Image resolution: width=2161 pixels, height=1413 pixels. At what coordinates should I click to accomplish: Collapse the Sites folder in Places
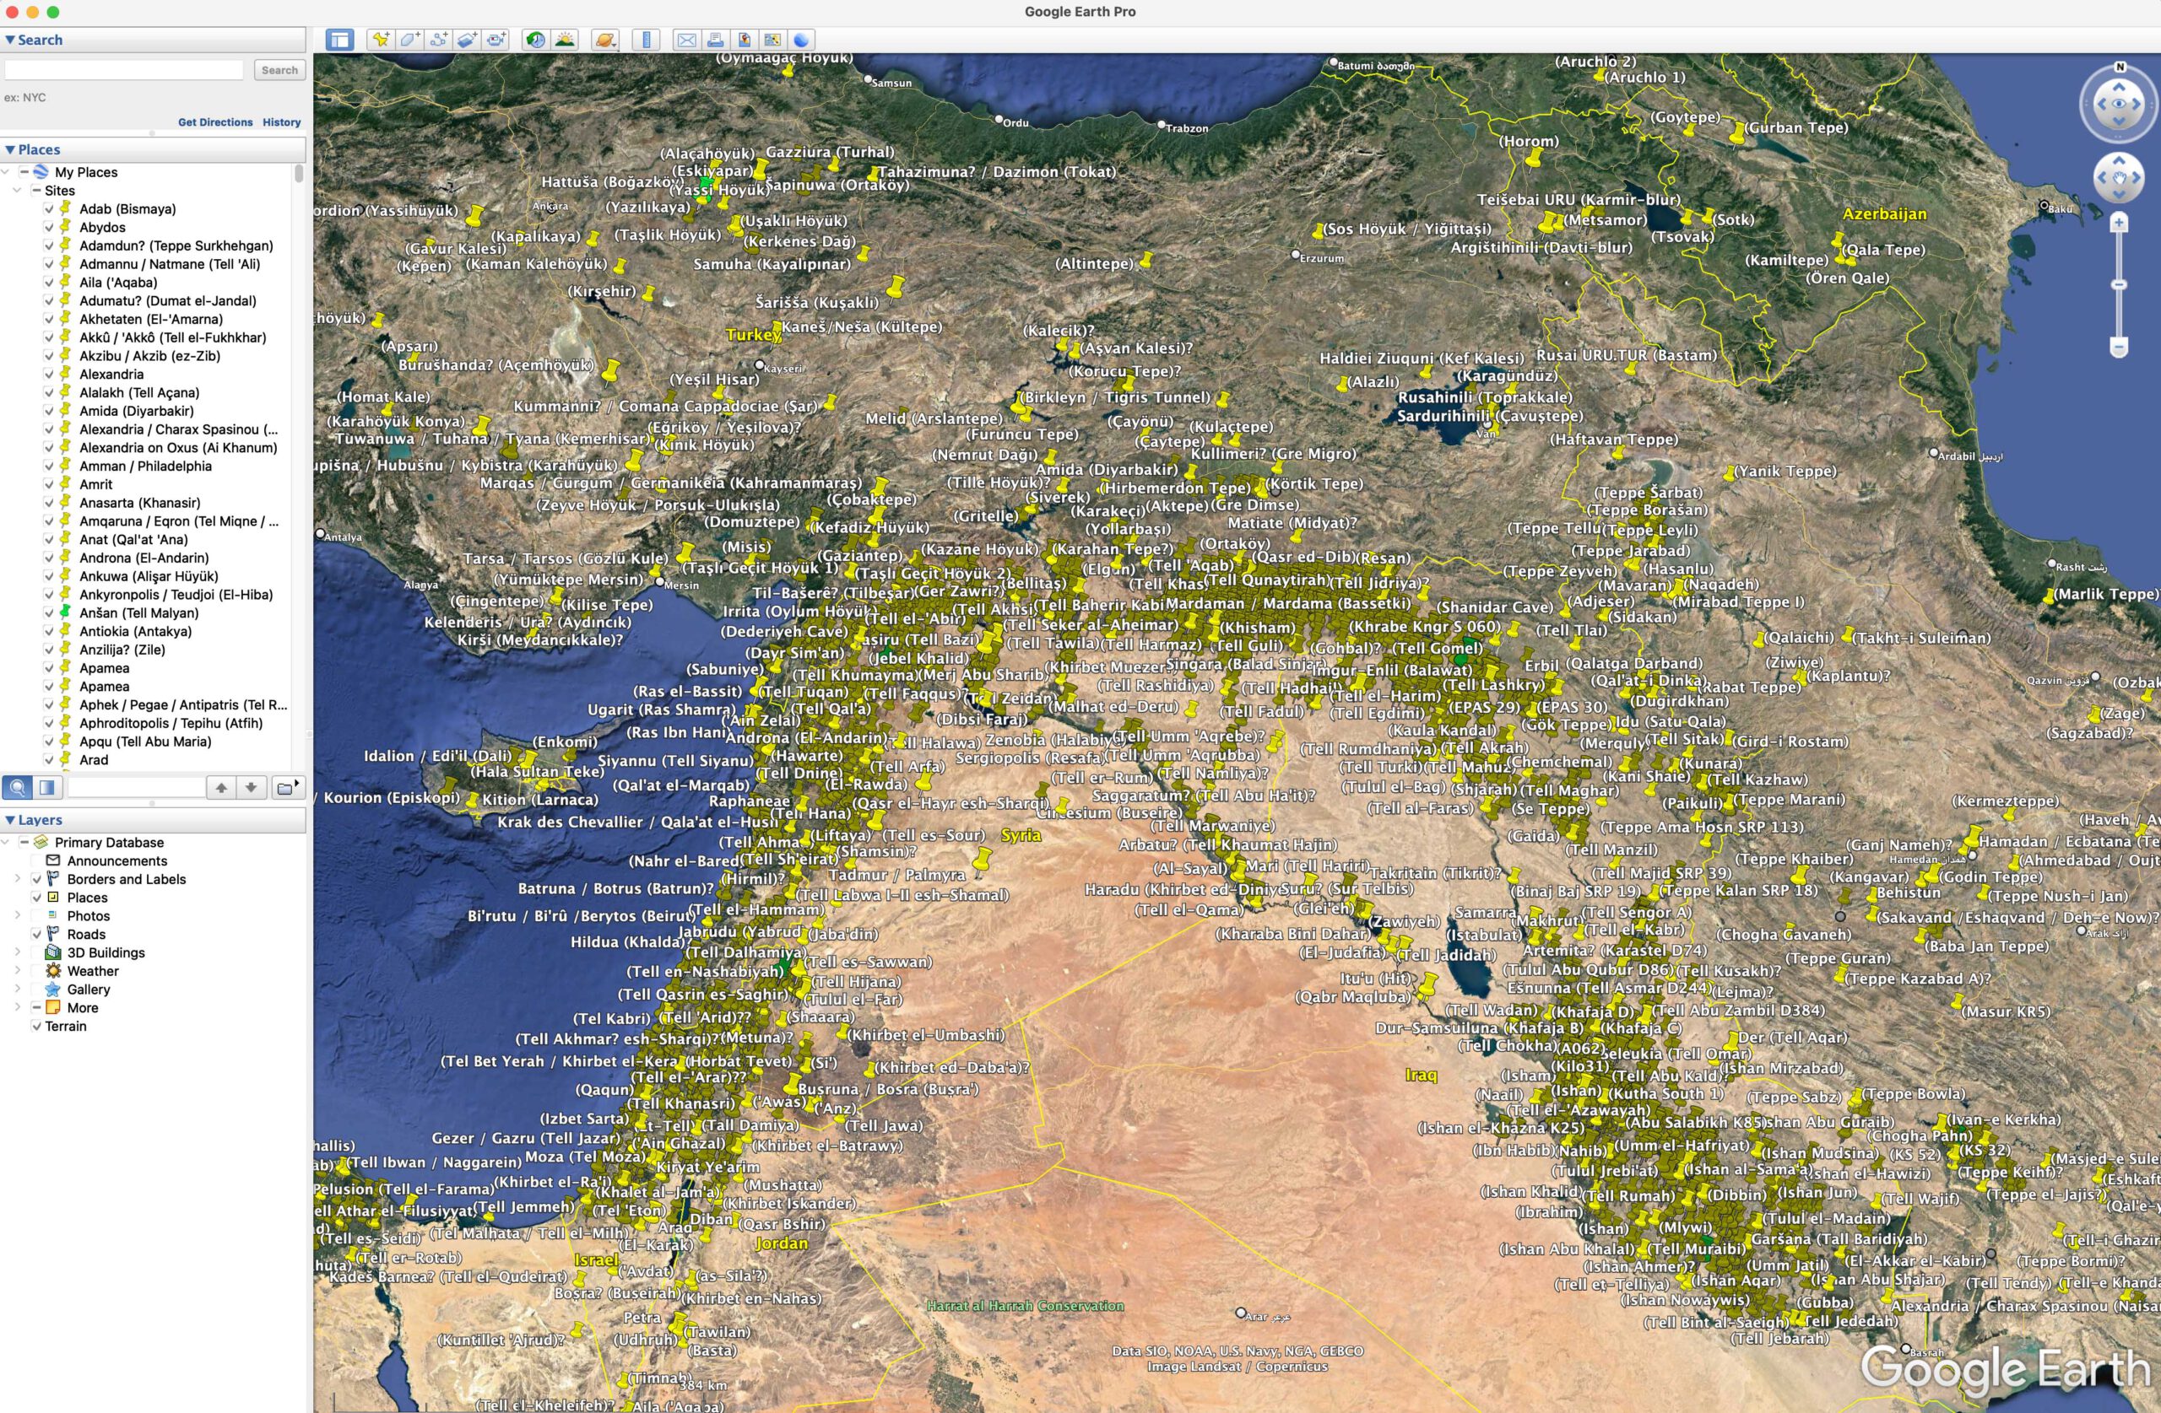(17, 191)
